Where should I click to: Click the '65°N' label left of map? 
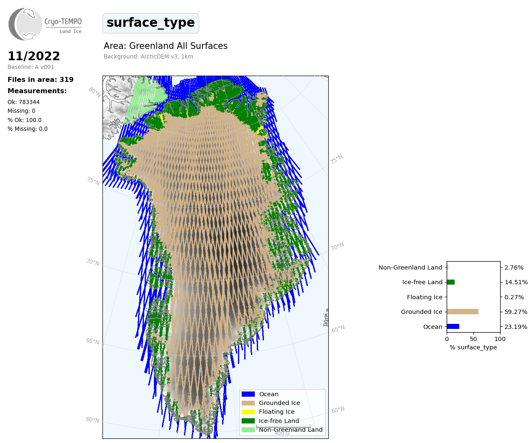coord(93,341)
